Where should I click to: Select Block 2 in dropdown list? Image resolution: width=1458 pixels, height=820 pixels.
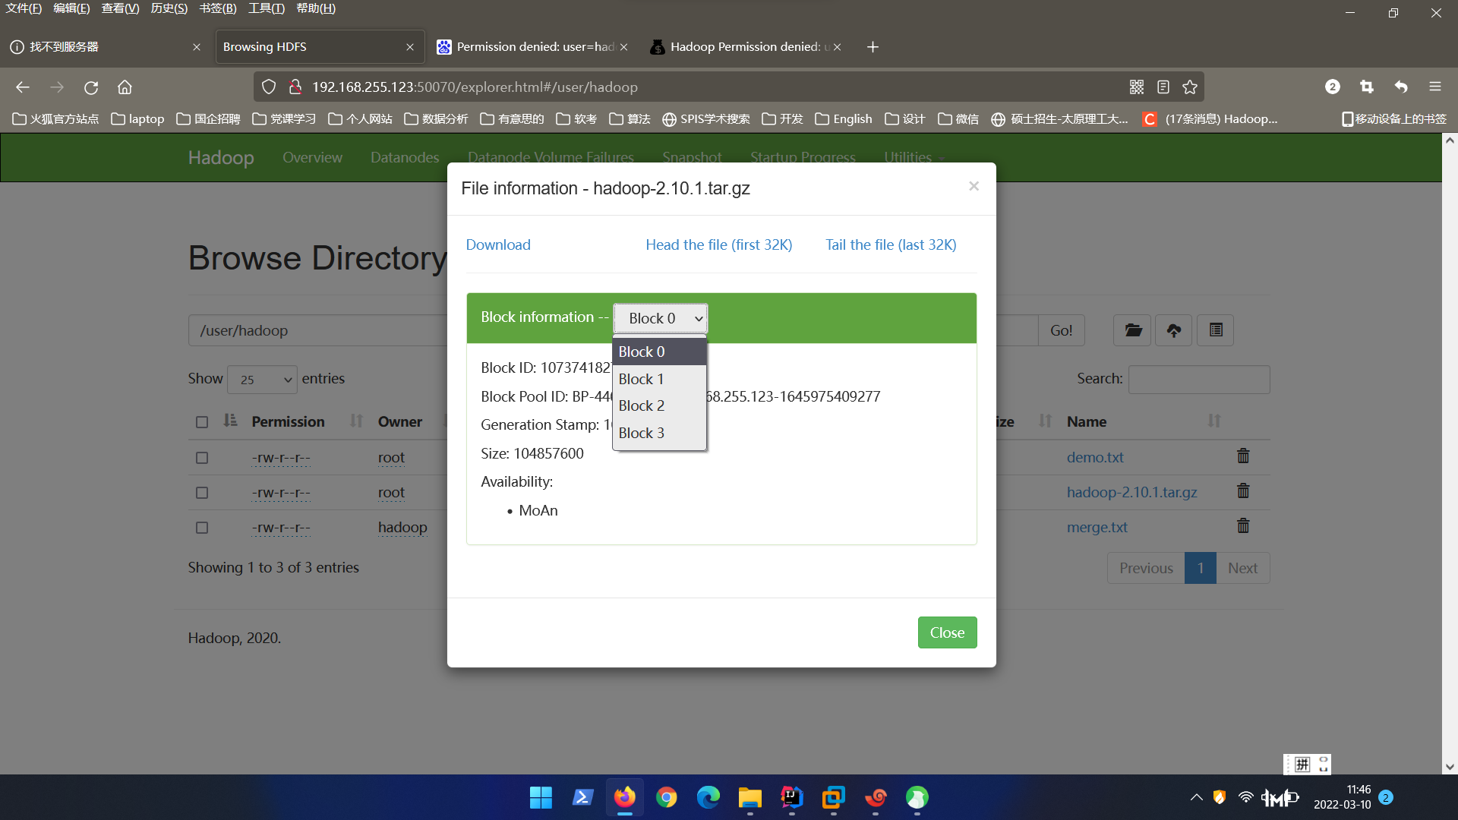(x=642, y=405)
